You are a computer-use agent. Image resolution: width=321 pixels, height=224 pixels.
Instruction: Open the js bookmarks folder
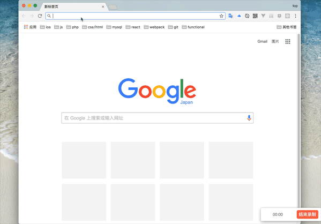tap(58, 27)
